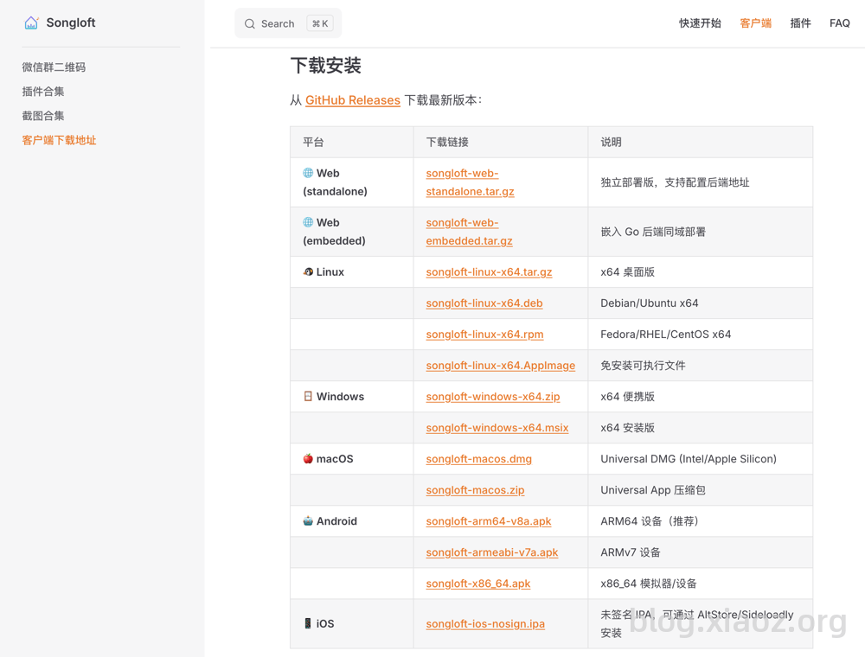The width and height of the screenshot is (865, 657).
Task: Download songloft-ios-nosign.ipa
Action: (x=485, y=623)
